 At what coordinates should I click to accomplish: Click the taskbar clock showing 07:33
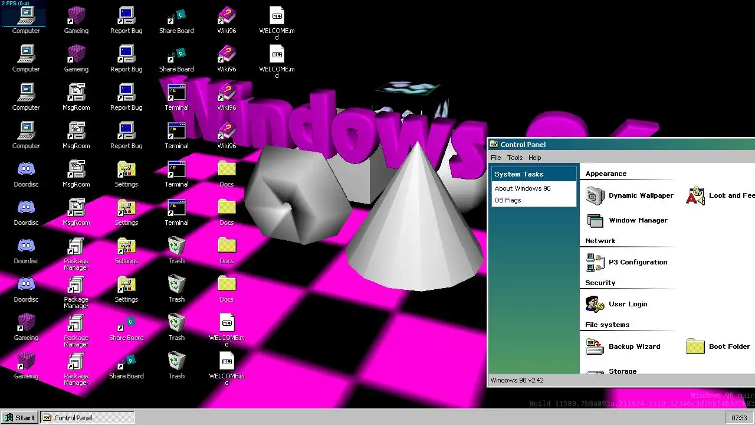pos(739,417)
